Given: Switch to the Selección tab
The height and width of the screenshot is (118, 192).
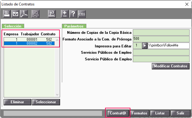Looking at the screenshot, I should click(x=13, y=26).
